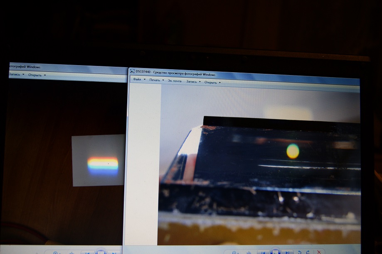The width and height of the screenshot is (382, 254).
Task: Click actual size icon in DSC07440 window
Action: [x=249, y=252]
